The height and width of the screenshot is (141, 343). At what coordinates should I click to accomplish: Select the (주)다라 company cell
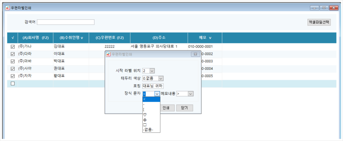click(36, 54)
